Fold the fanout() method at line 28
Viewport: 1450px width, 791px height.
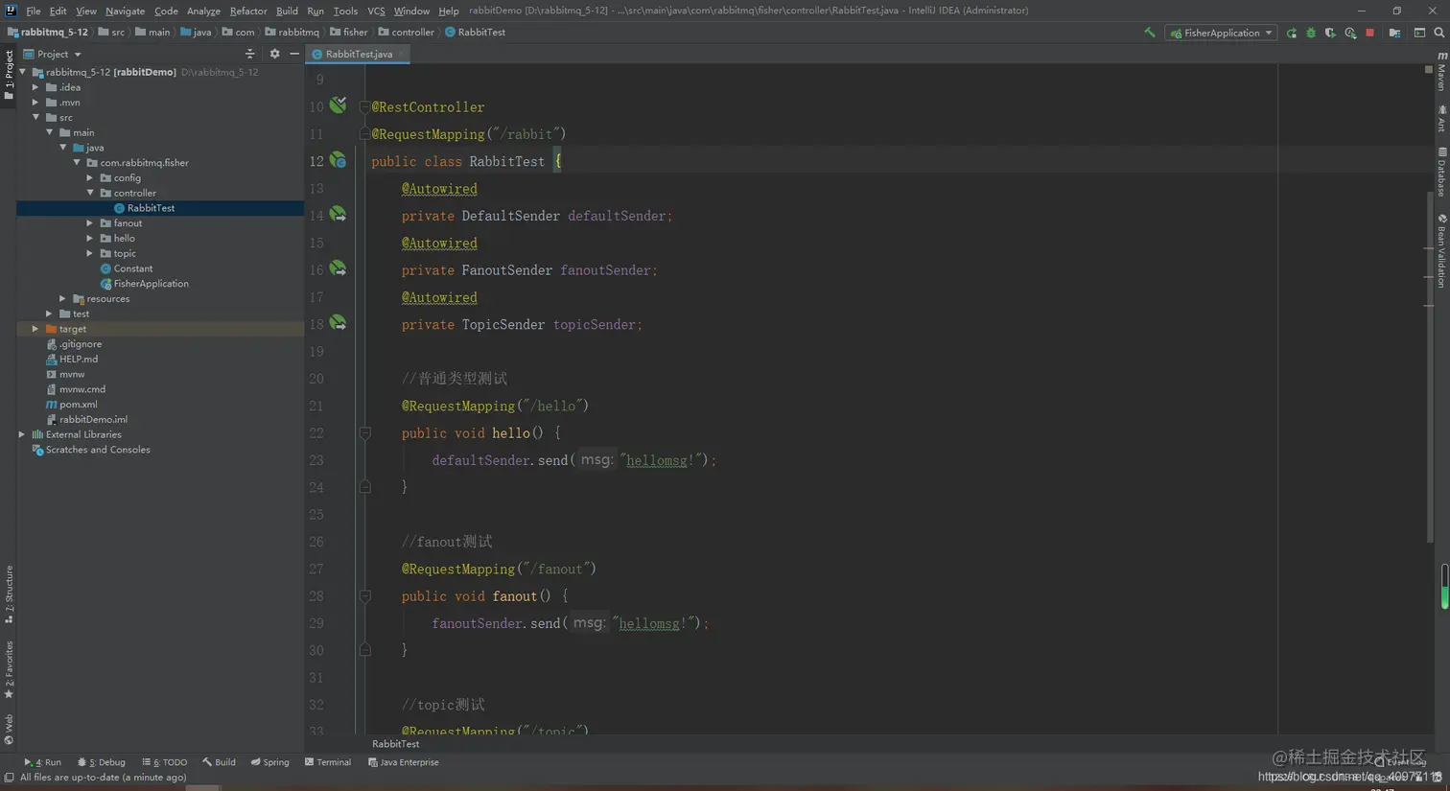coord(364,596)
